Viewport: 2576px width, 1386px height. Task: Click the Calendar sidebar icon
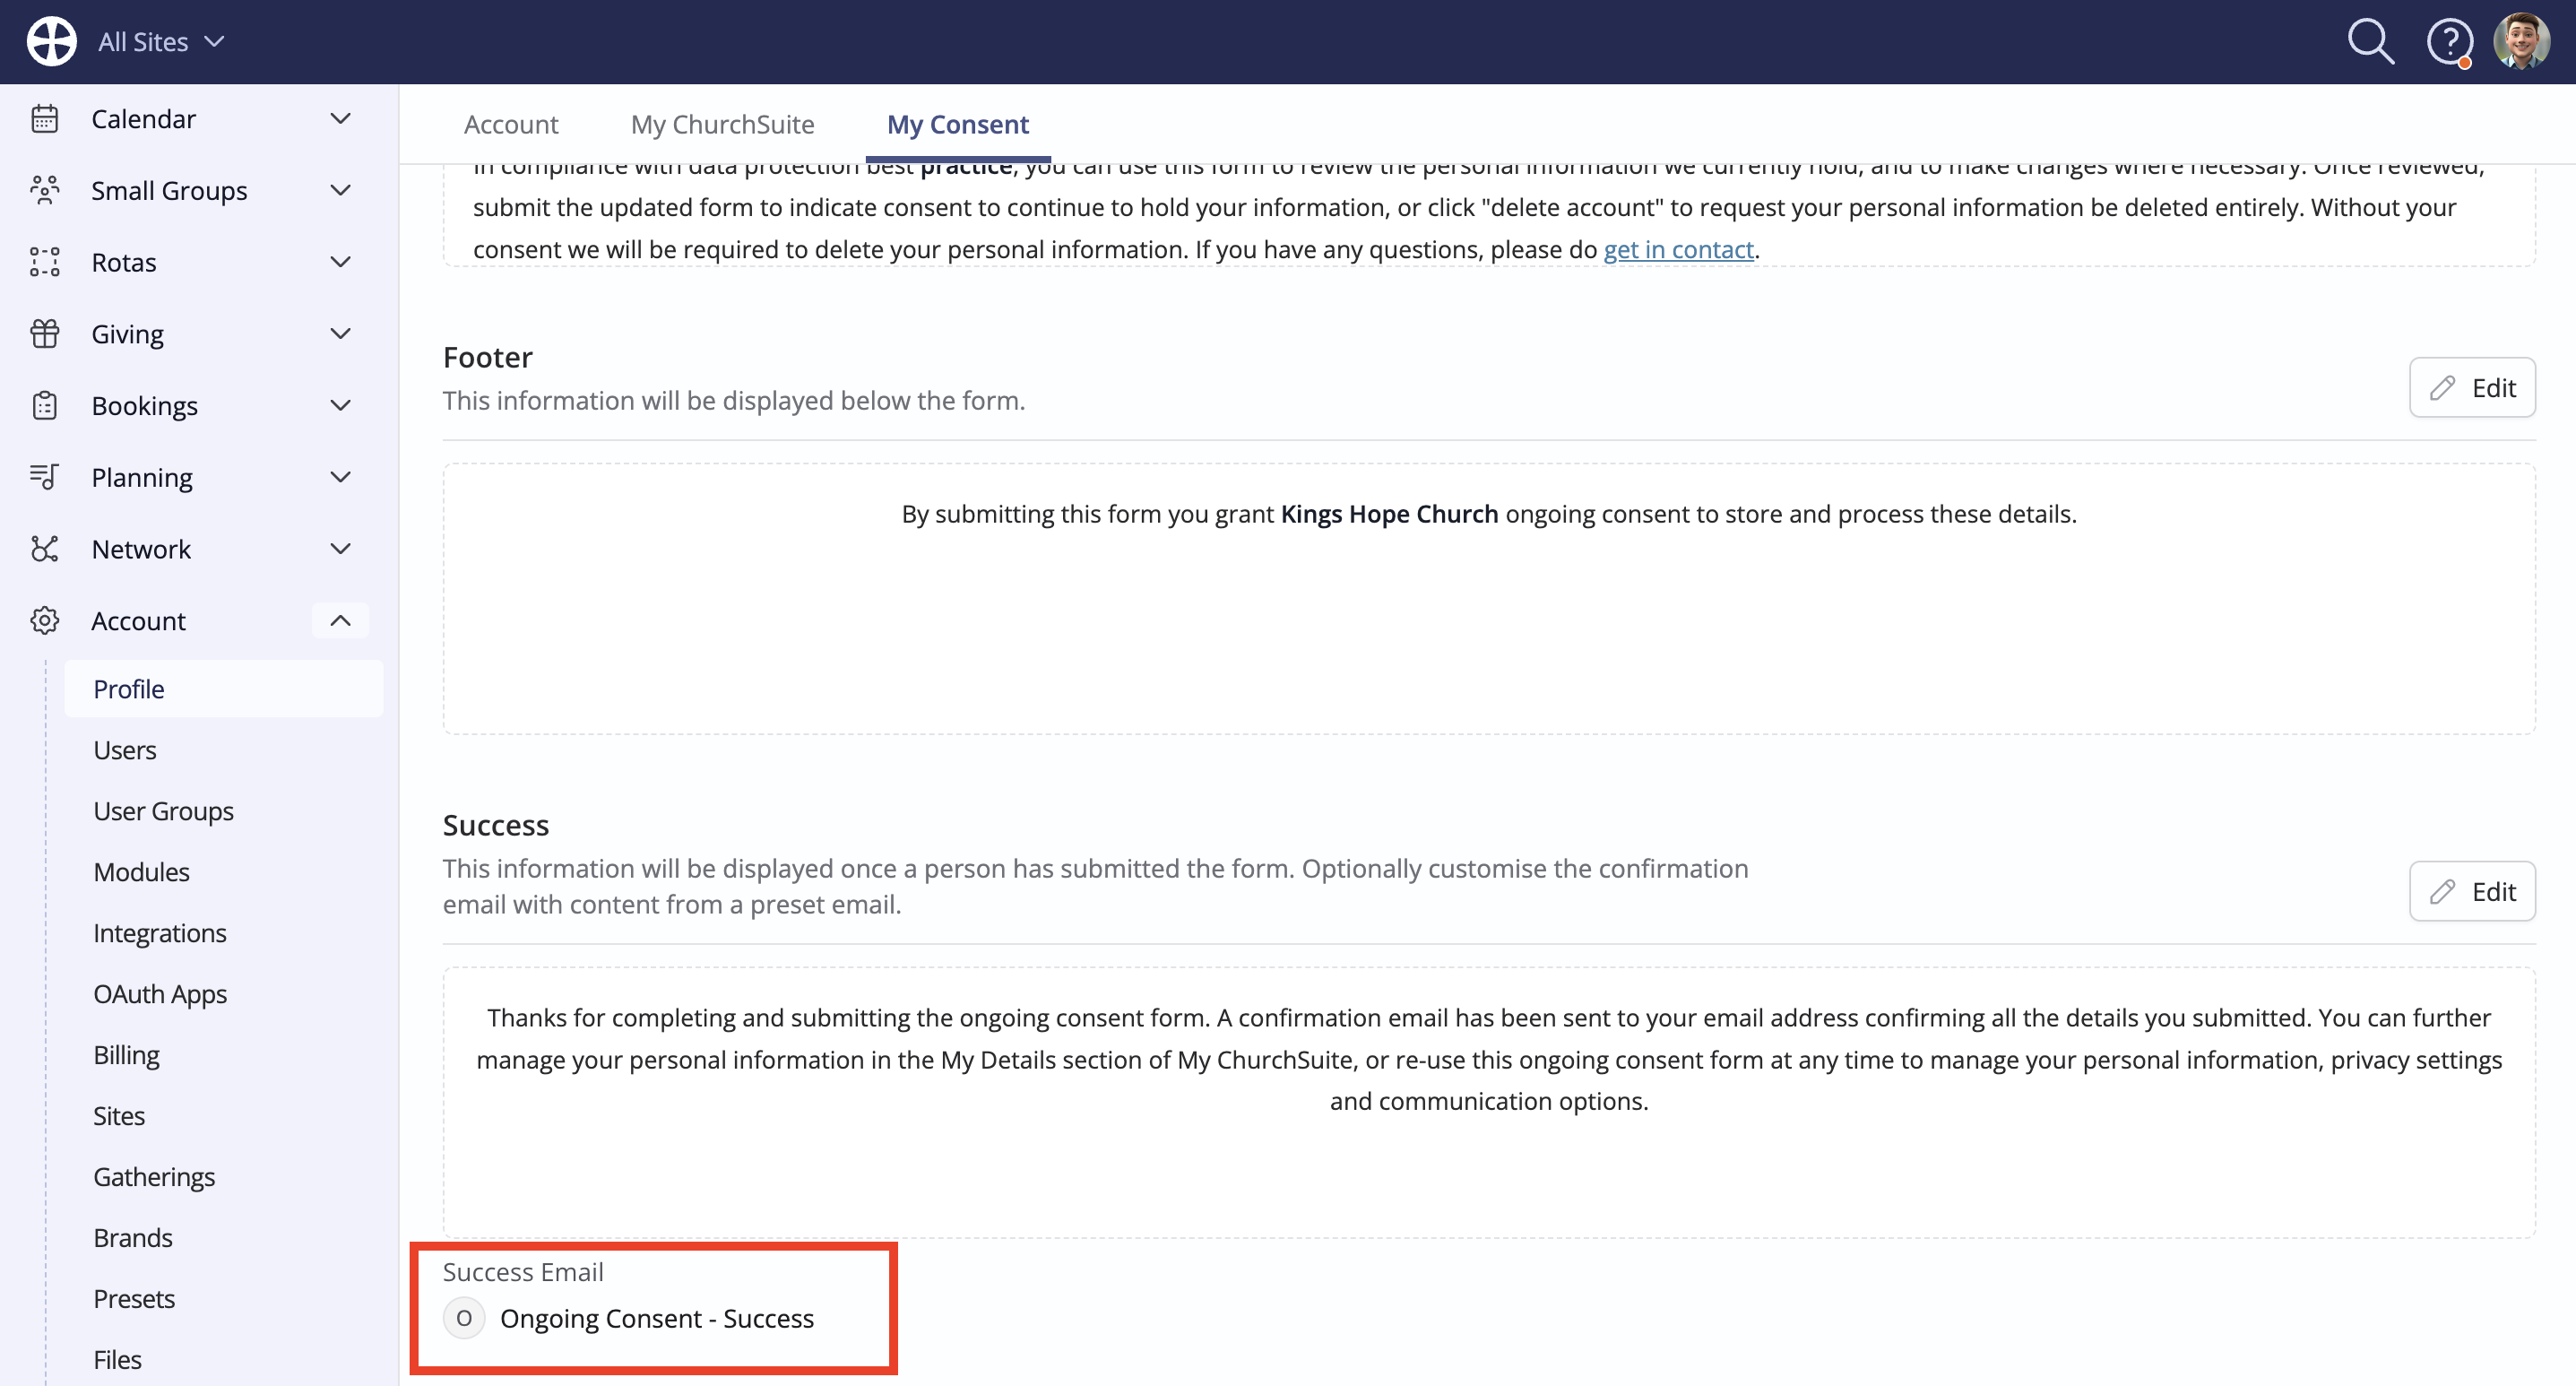click(x=45, y=119)
